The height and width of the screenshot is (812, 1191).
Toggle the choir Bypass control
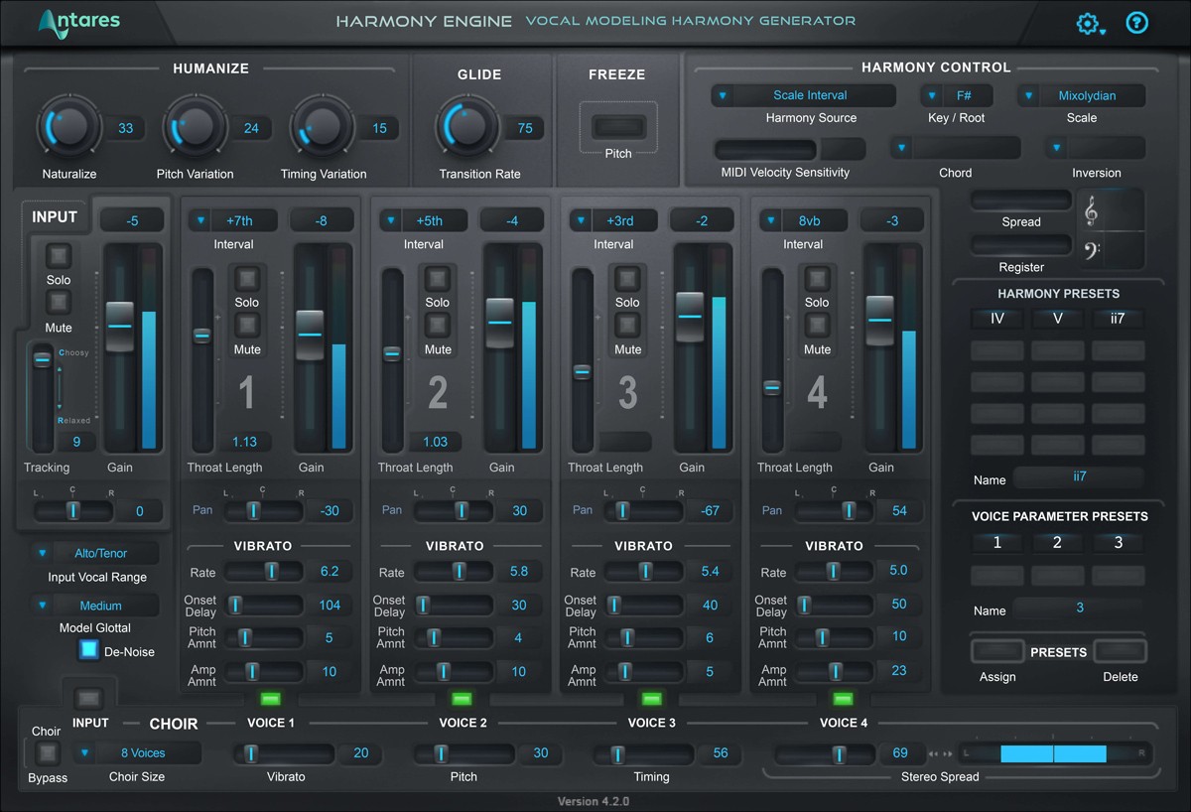coord(47,753)
